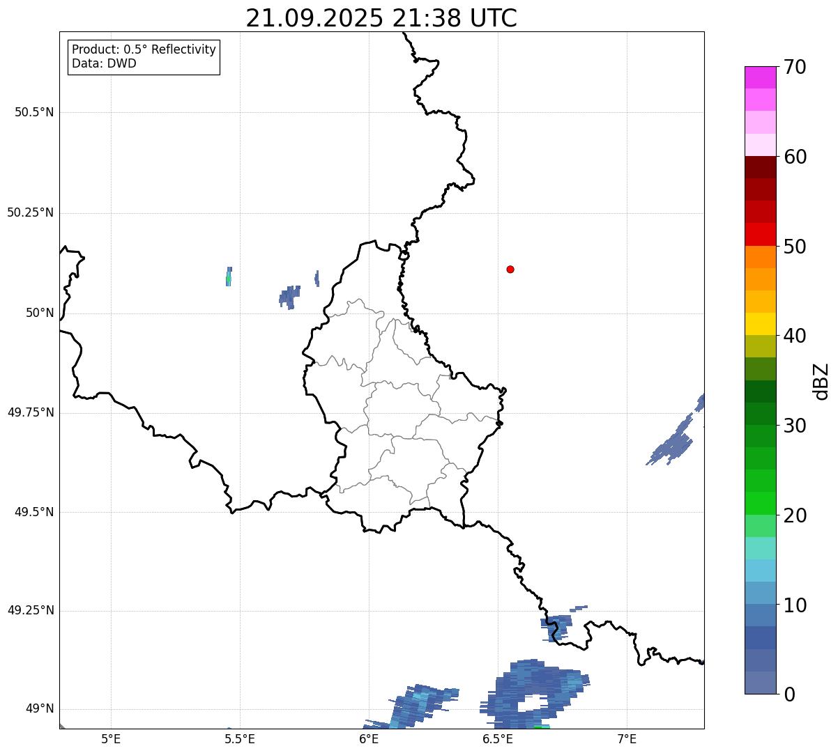This screenshot has height=753, width=838.
Task: Click the longitude label "6.5°E"
Action: click(x=498, y=738)
